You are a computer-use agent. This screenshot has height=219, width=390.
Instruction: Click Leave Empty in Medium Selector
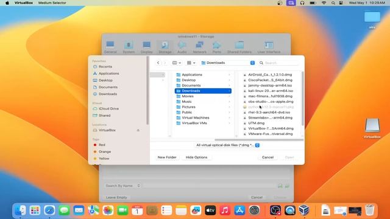[x=116, y=197]
